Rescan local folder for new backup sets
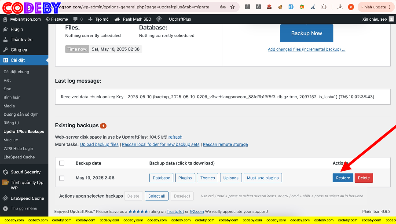 coord(161,144)
